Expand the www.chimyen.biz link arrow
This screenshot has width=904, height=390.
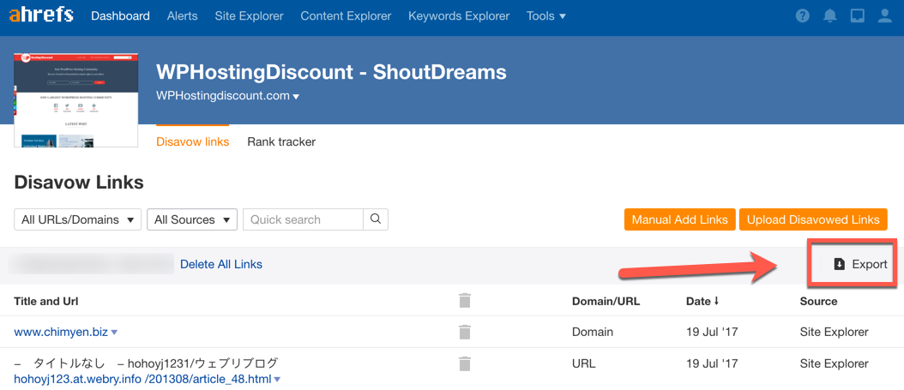pyautogui.click(x=114, y=333)
